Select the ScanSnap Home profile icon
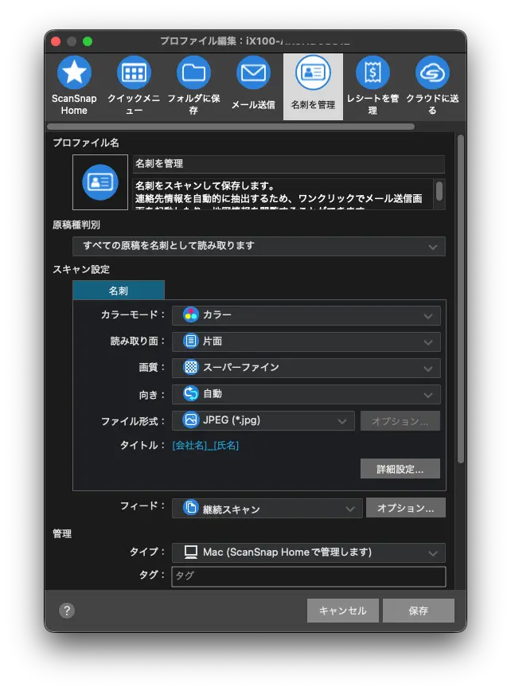This screenshot has width=511, height=691. pos(74,73)
